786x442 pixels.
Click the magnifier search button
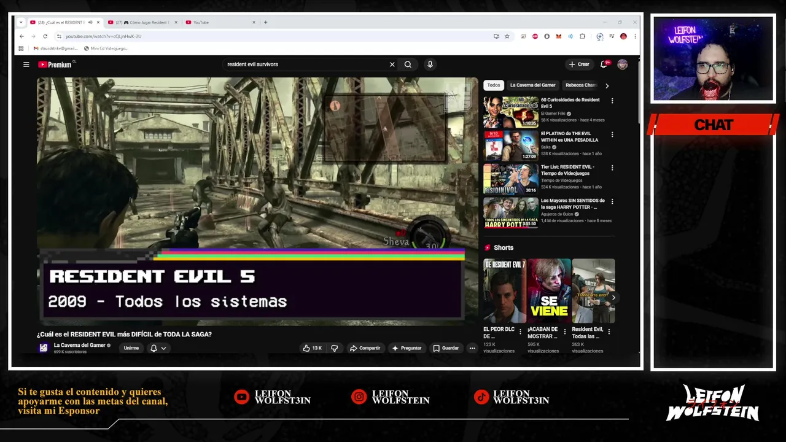point(408,64)
